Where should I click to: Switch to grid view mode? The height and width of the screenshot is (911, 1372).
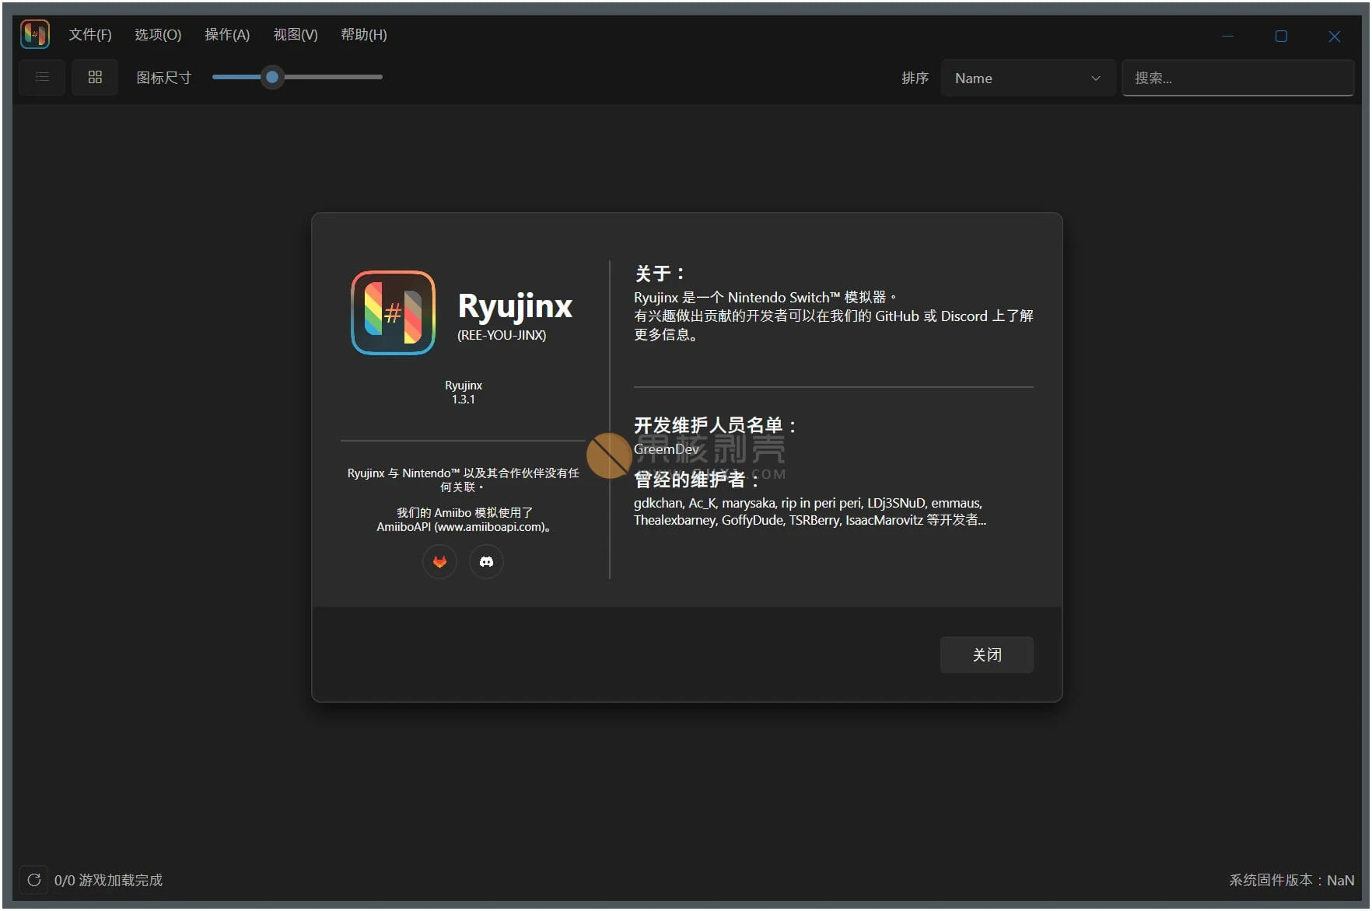point(94,77)
